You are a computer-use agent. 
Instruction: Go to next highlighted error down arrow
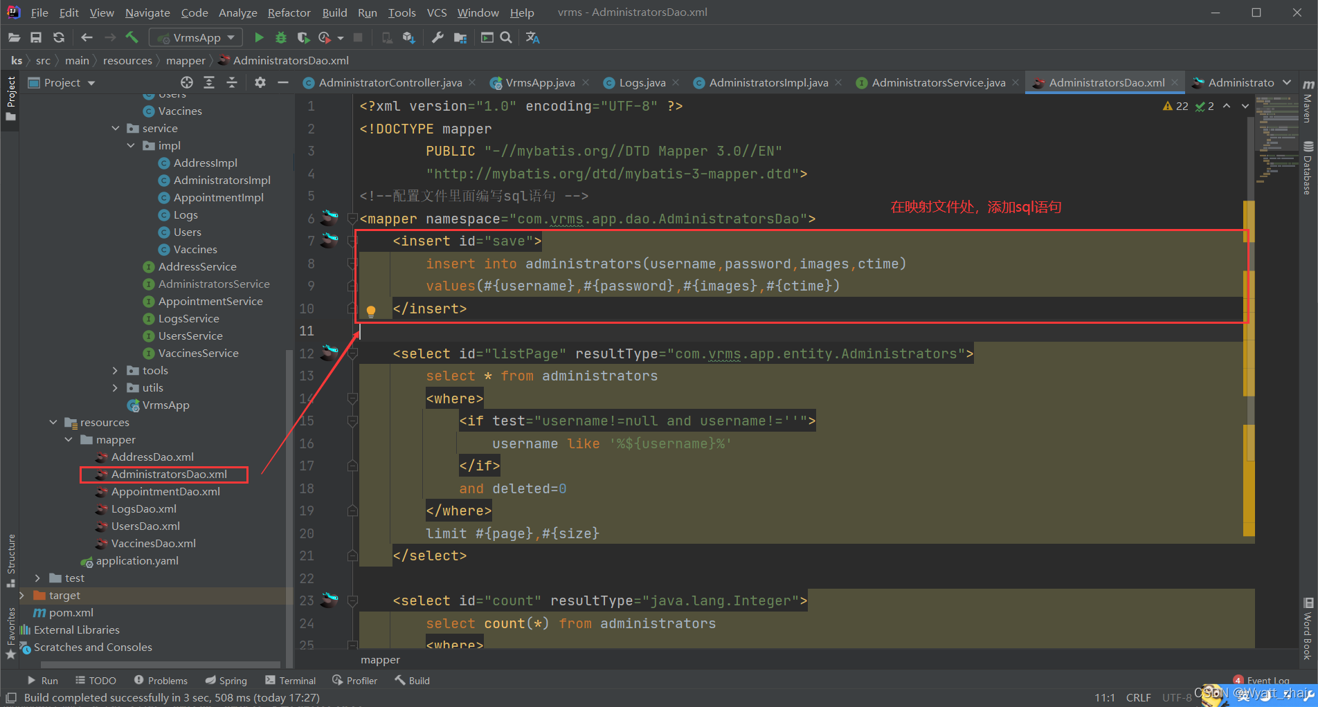pos(1245,106)
